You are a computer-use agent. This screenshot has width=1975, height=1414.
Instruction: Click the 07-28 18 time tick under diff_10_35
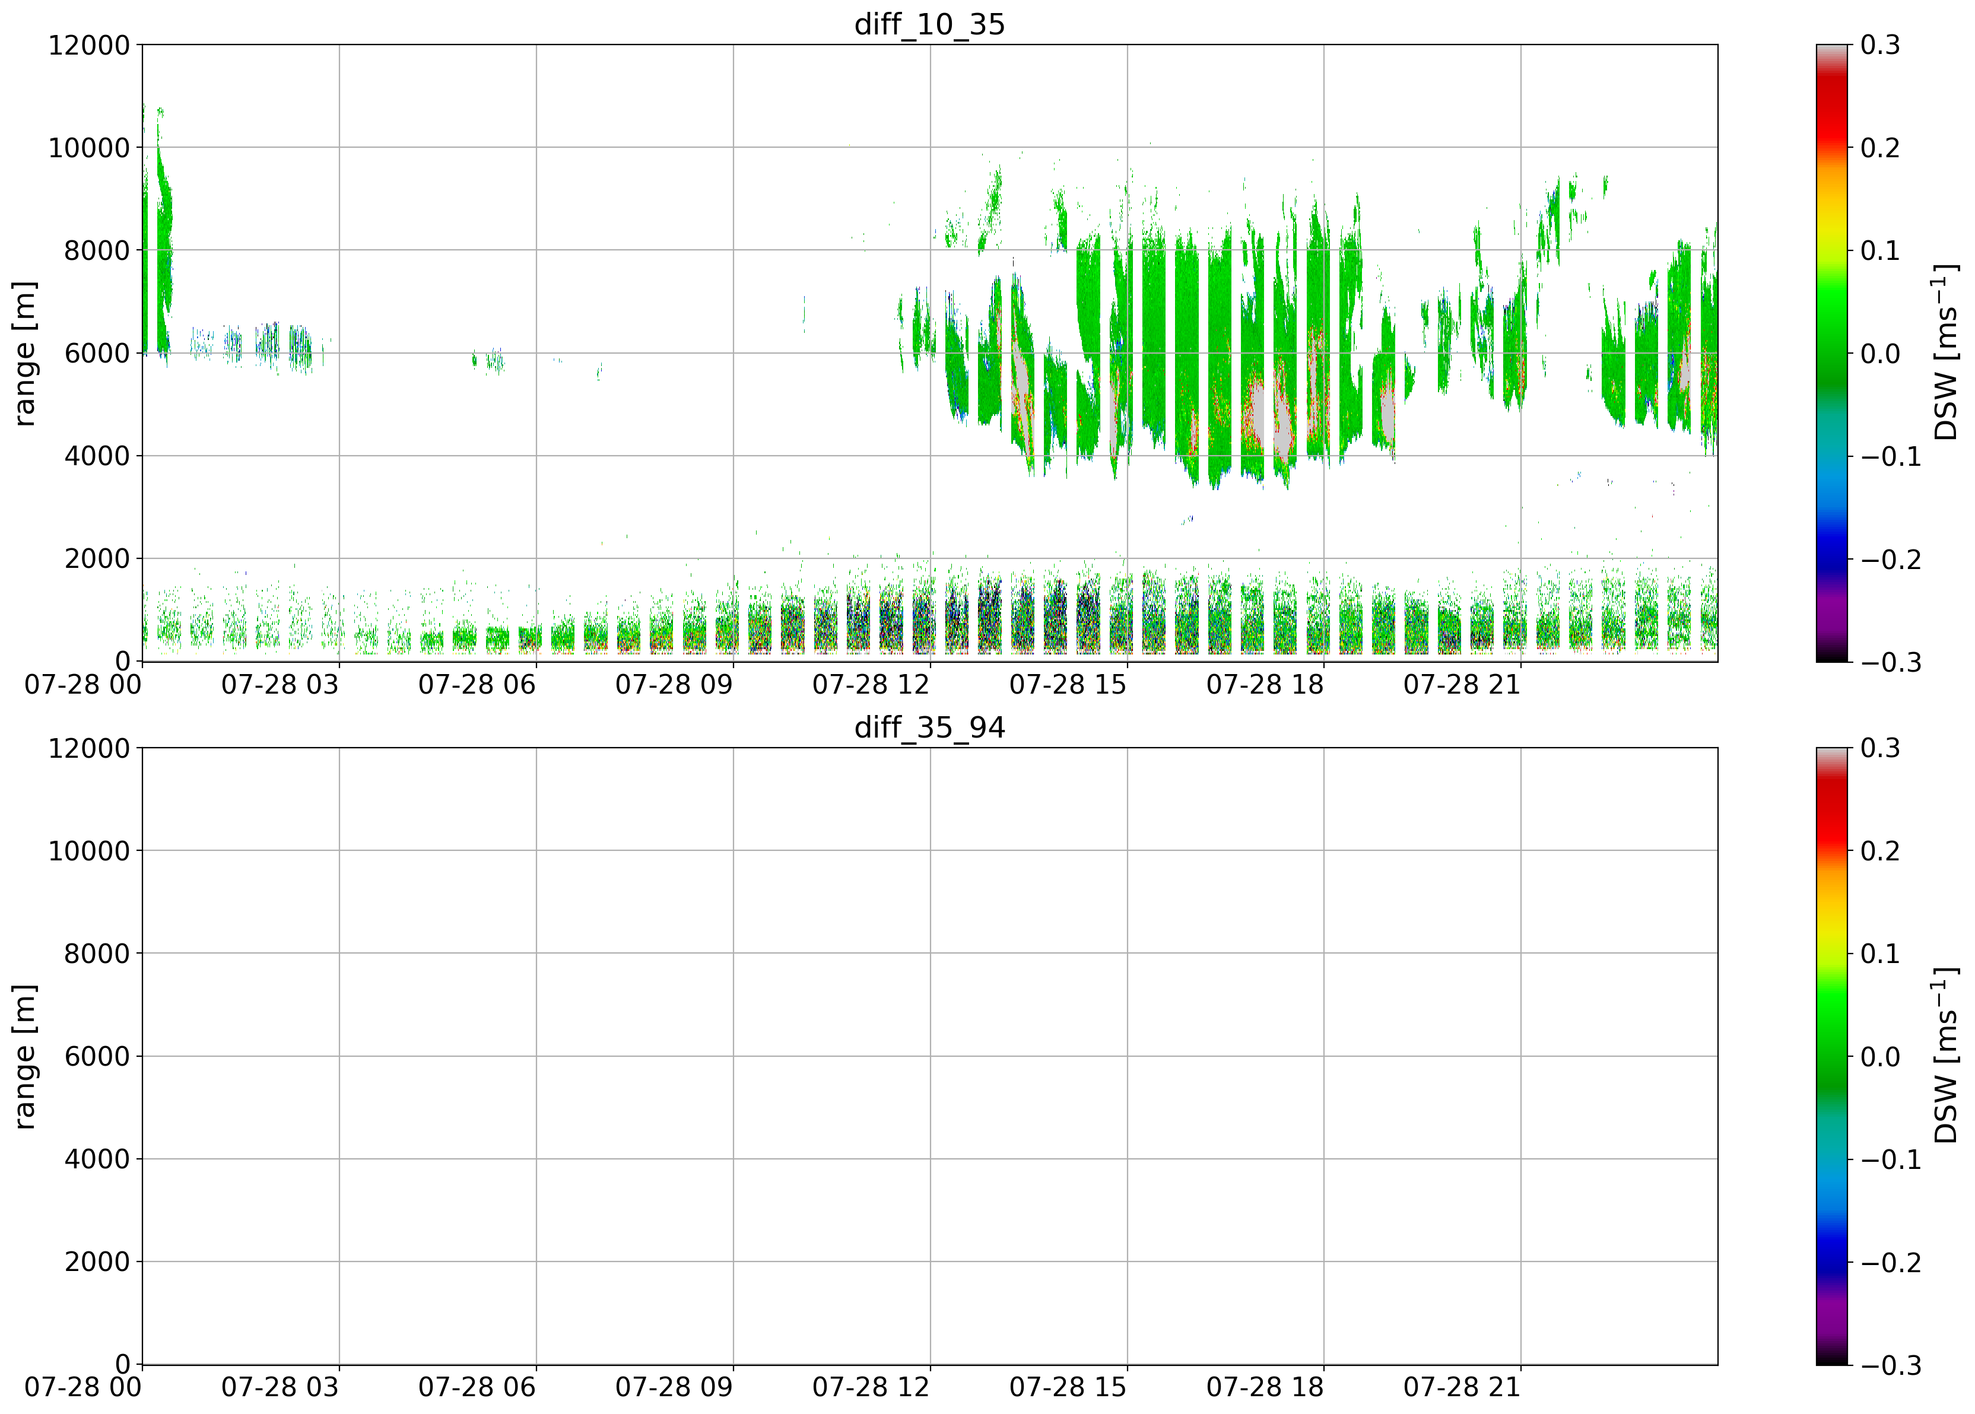1265,684
